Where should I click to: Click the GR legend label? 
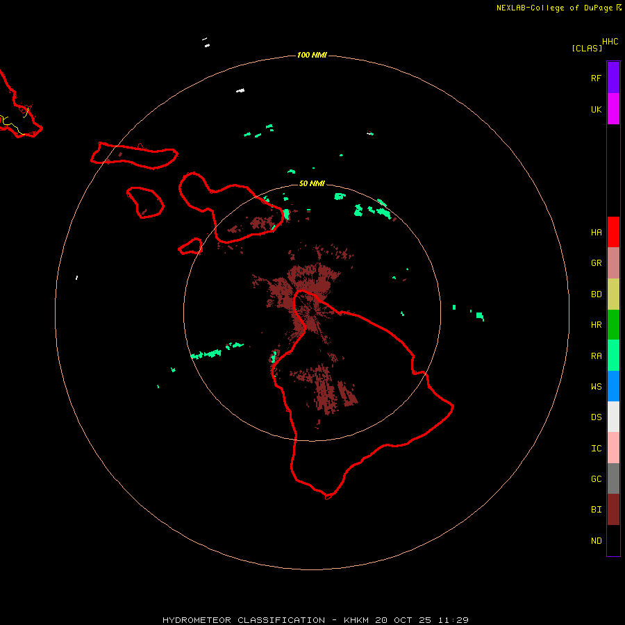[x=596, y=263]
